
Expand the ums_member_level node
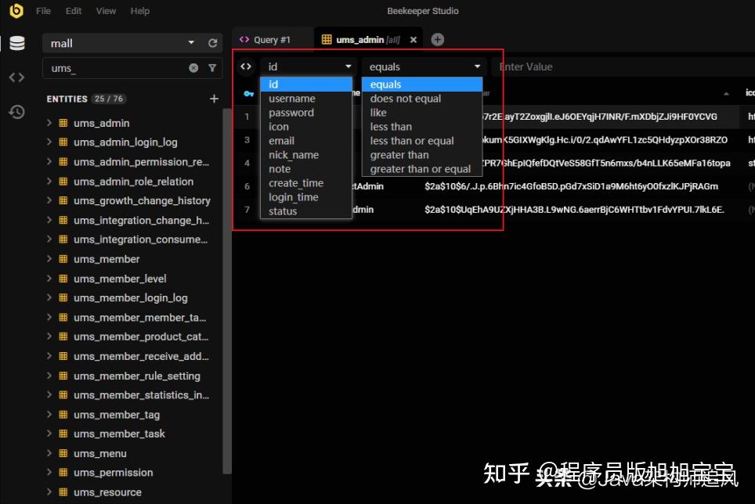(49, 279)
